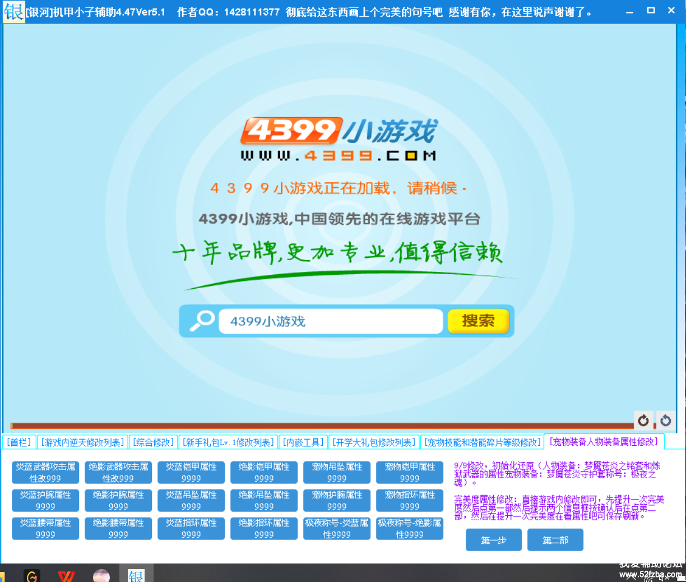Open the round avatar icon on the taskbar

[x=101, y=576]
